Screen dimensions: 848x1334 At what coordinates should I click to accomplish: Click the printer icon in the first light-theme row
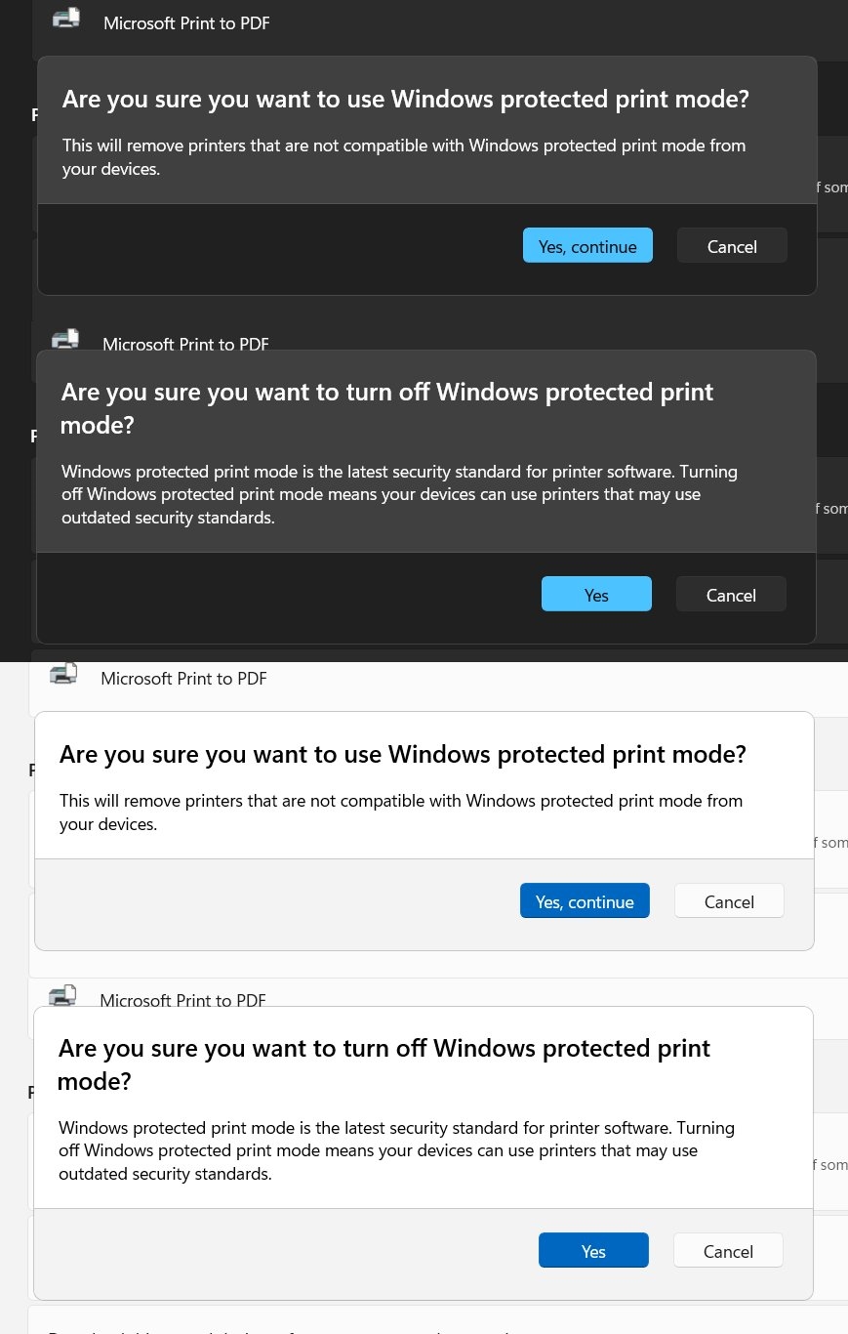pyautogui.click(x=63, y=673)
